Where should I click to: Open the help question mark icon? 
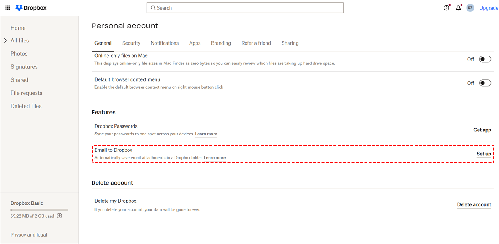tap(446, 8)
